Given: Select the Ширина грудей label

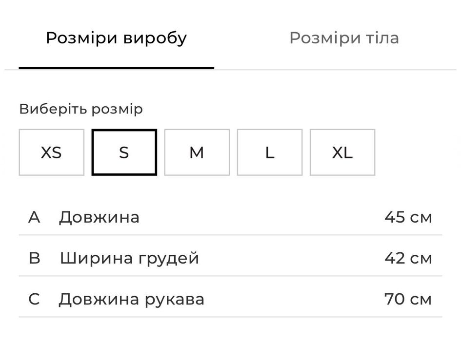Looking at the screenshot, I should [x=129, y=258].
